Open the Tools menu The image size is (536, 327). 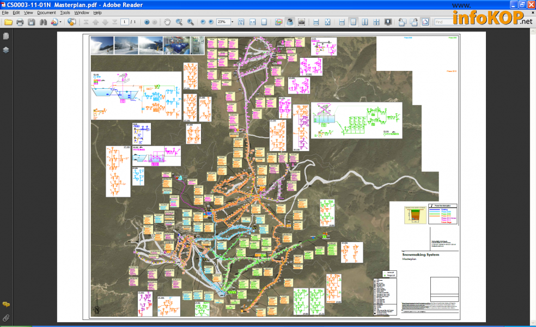point(65,12)
